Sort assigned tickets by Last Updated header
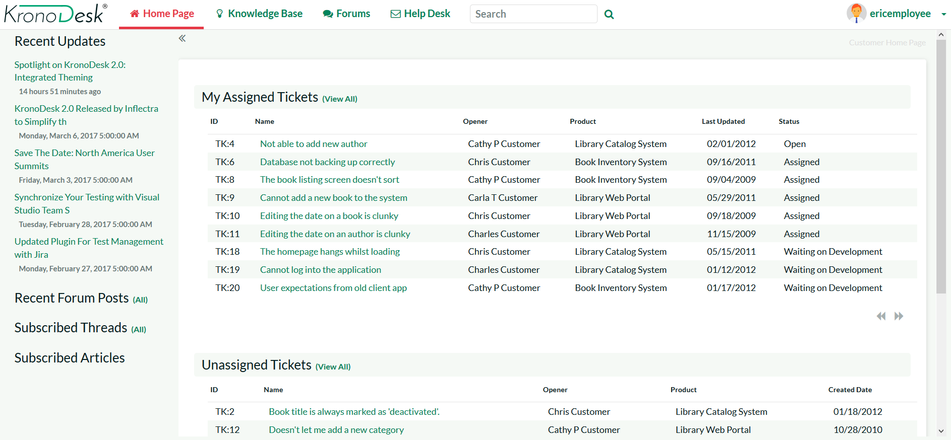This screenshot has height=440, width=951. coord(723,121)
